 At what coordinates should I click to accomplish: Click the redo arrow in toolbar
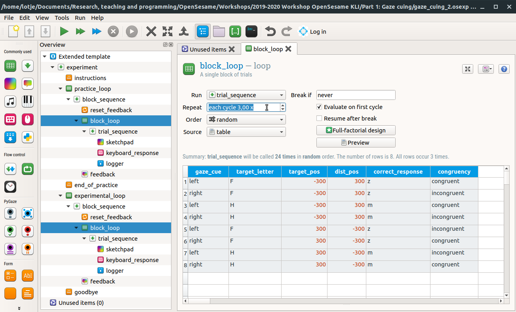click(x=286, y=31)
